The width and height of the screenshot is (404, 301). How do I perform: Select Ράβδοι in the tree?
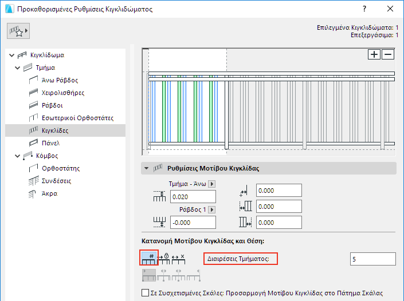[x=52, y=105]
